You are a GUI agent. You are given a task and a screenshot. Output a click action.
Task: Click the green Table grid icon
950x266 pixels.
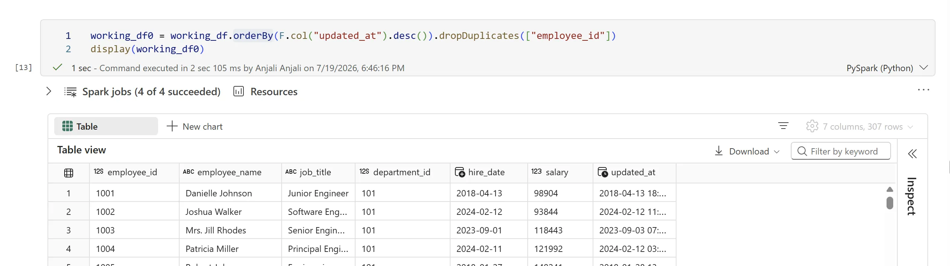tap(67, 126)
